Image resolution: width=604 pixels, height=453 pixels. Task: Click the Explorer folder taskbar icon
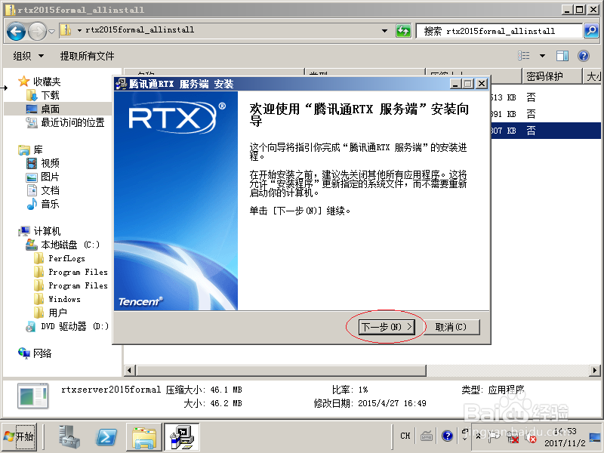(x=144, y=437)
